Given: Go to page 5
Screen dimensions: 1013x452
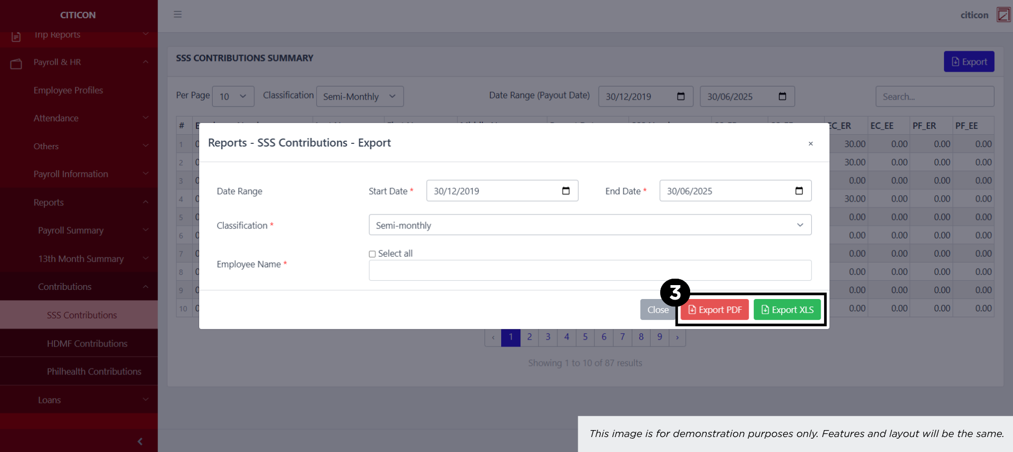Looking at the screenshot, I should pyautogui.click(x=585, y=337).
